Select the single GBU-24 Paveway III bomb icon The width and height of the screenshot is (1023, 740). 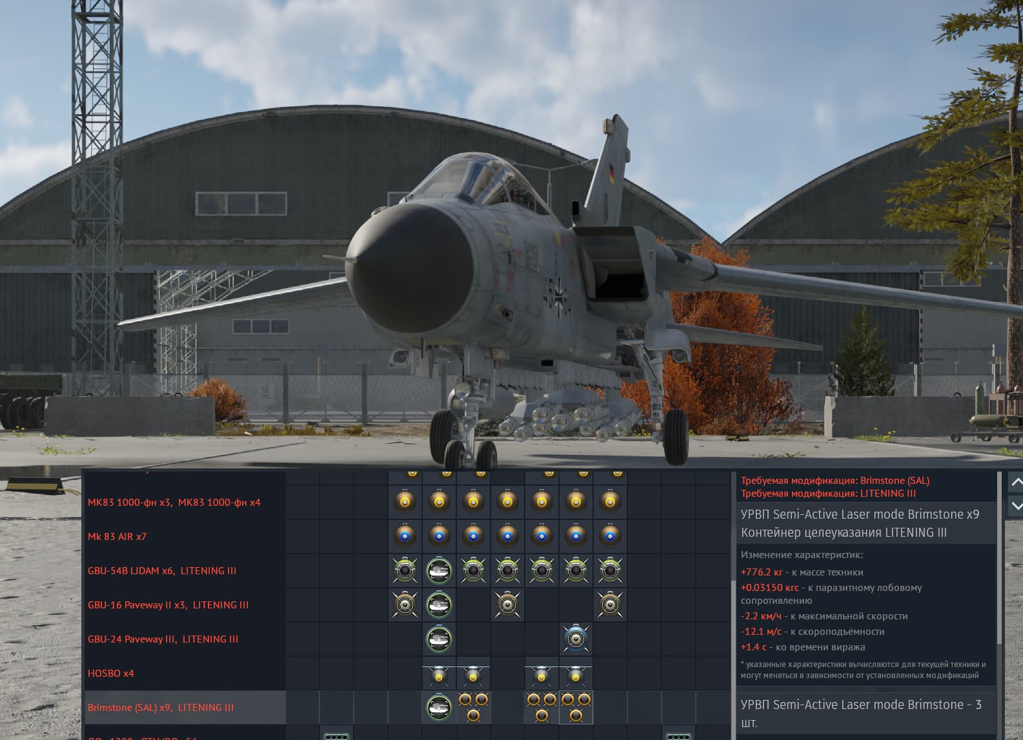tap(575, 639)
